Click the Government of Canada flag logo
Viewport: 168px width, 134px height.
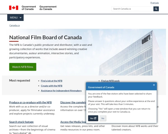coord(13,8)
